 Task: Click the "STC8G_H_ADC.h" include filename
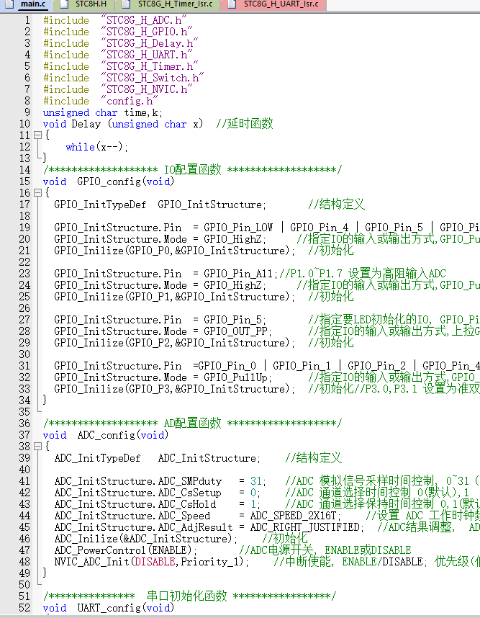pyautogui.click(x=144, y=20)
